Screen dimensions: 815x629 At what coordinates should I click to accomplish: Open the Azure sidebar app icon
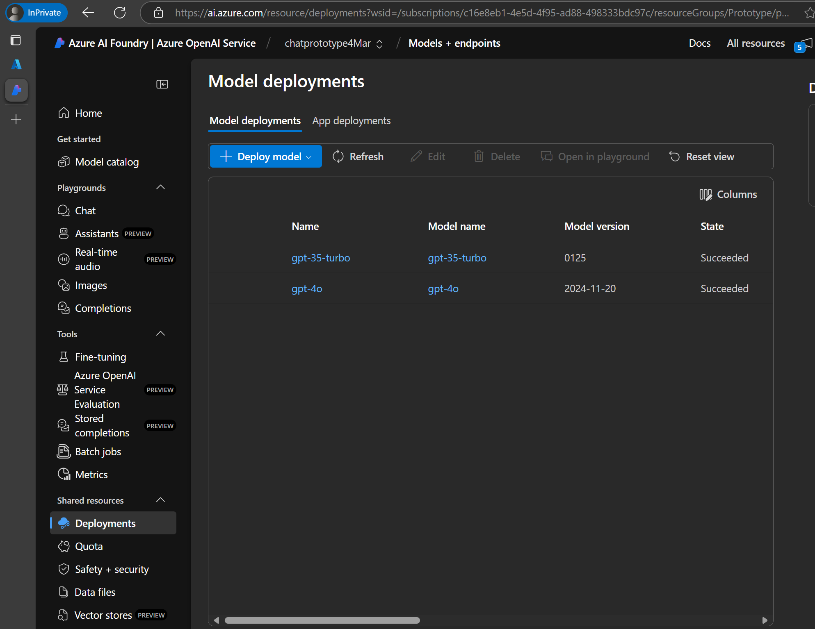point(16,64)
